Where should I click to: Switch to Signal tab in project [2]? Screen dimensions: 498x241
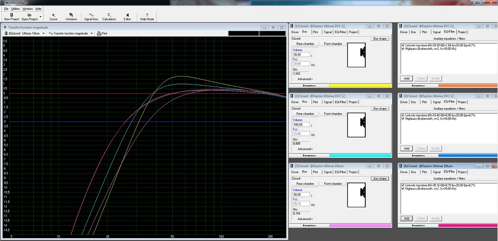coord(328,102)
